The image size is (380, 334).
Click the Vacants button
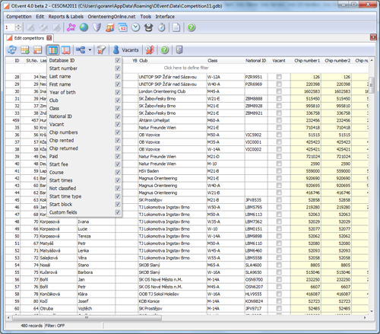[126, 50]
